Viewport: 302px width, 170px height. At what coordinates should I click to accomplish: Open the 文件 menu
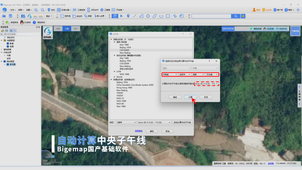[x=13, y=10]
